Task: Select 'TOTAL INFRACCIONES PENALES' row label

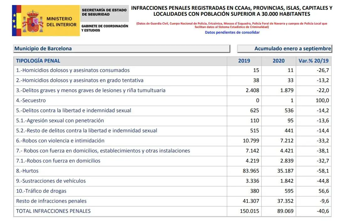Action: point(53,211)
